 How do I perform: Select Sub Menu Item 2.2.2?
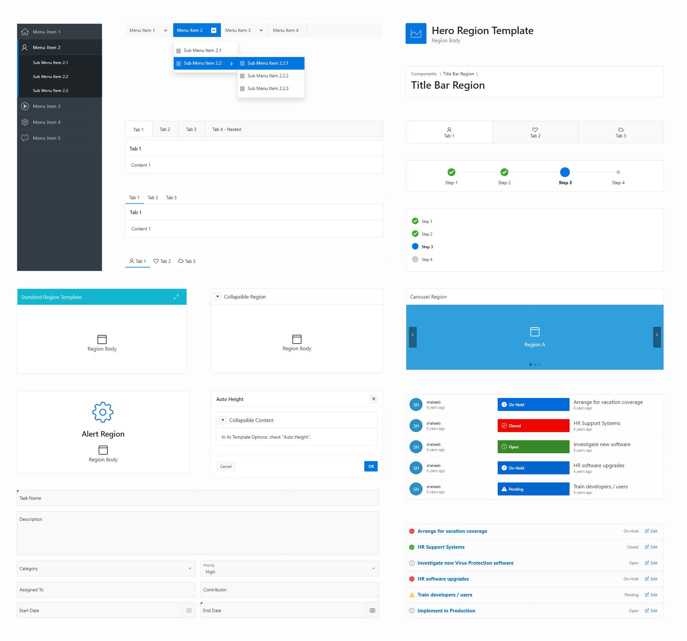[x=268, y=76]
